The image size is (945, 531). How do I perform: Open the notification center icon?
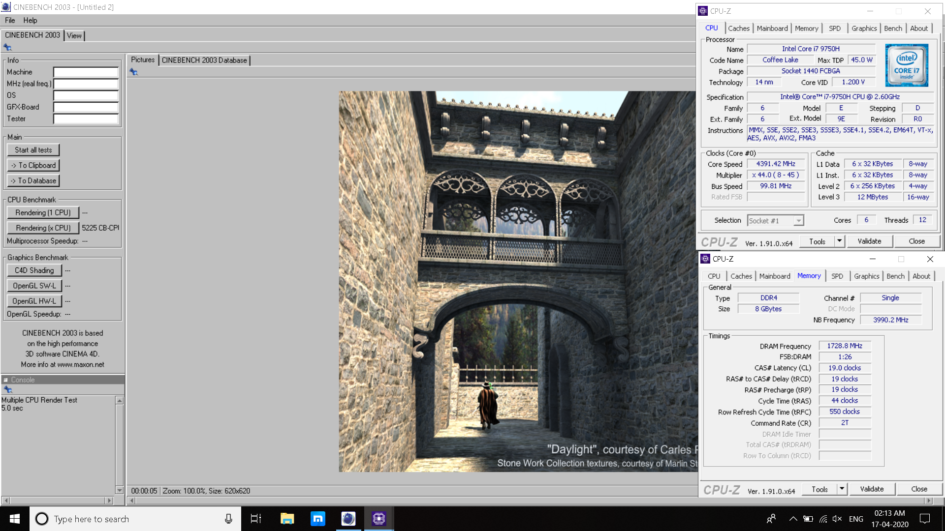(925, 519)
